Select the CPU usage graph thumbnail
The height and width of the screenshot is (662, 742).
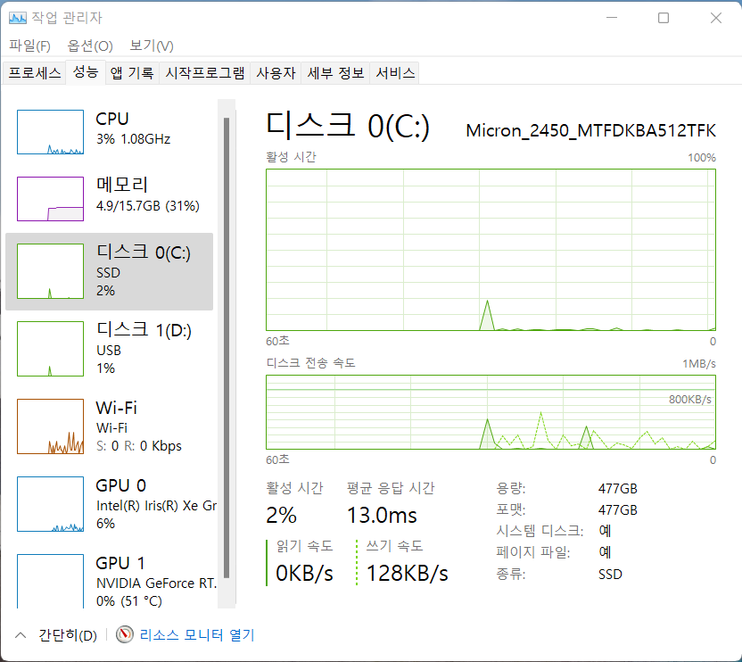50,132
